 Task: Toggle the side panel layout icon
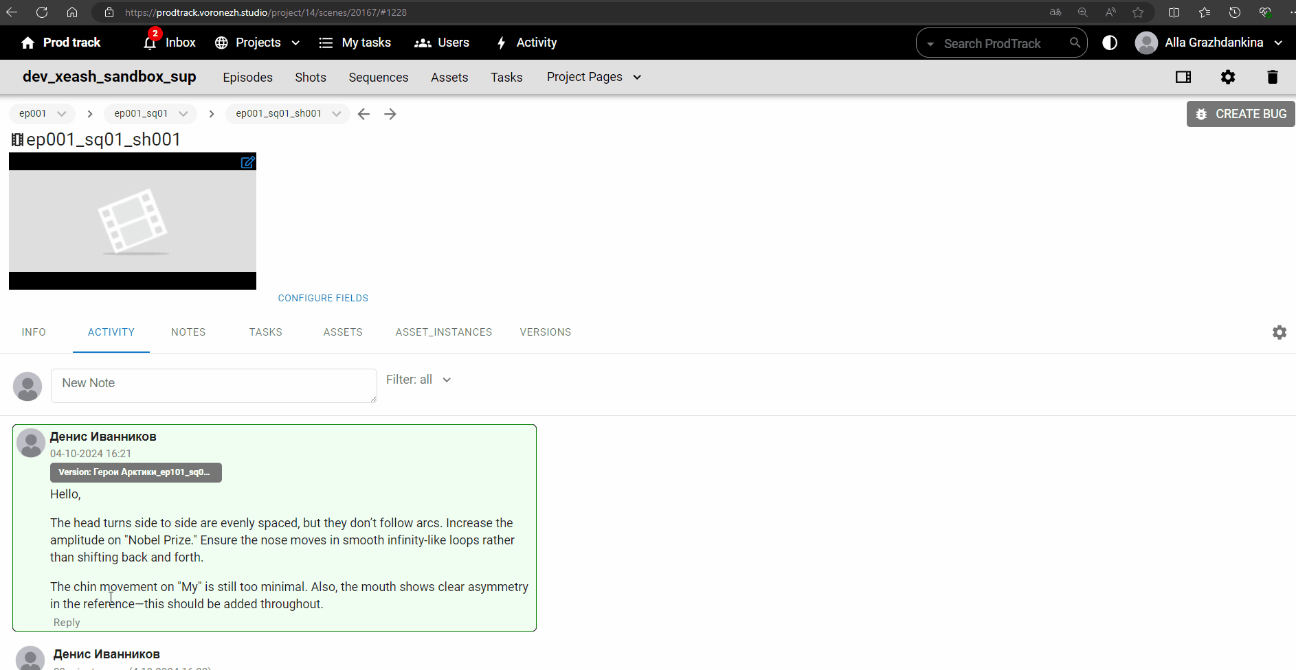coord(1183,77)
